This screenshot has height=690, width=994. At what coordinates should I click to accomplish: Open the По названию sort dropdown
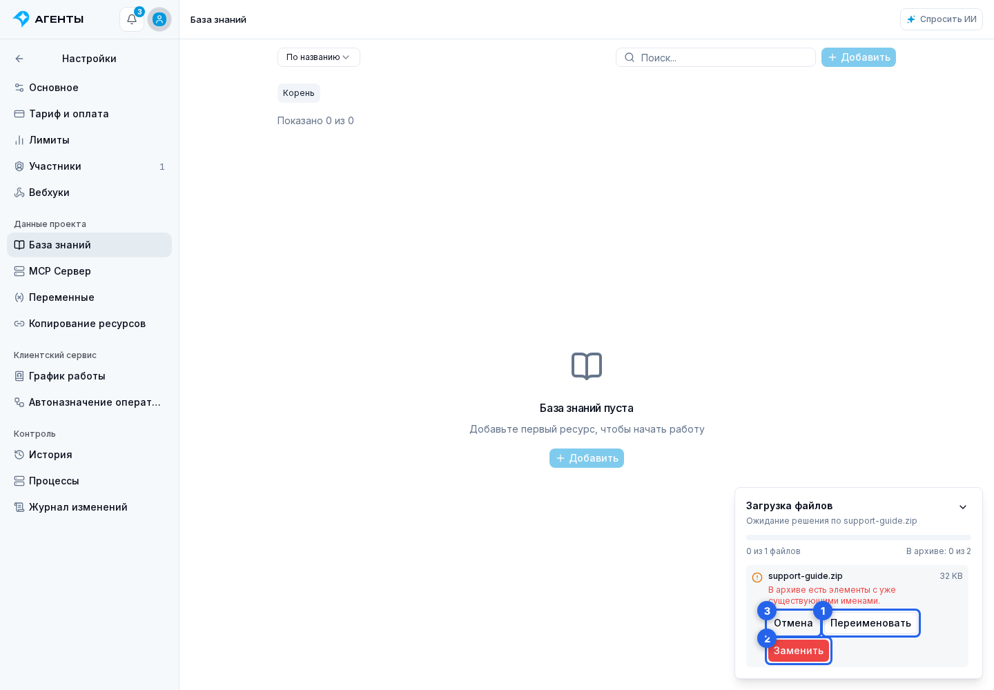pyautogui.click(x=319, y=57)
